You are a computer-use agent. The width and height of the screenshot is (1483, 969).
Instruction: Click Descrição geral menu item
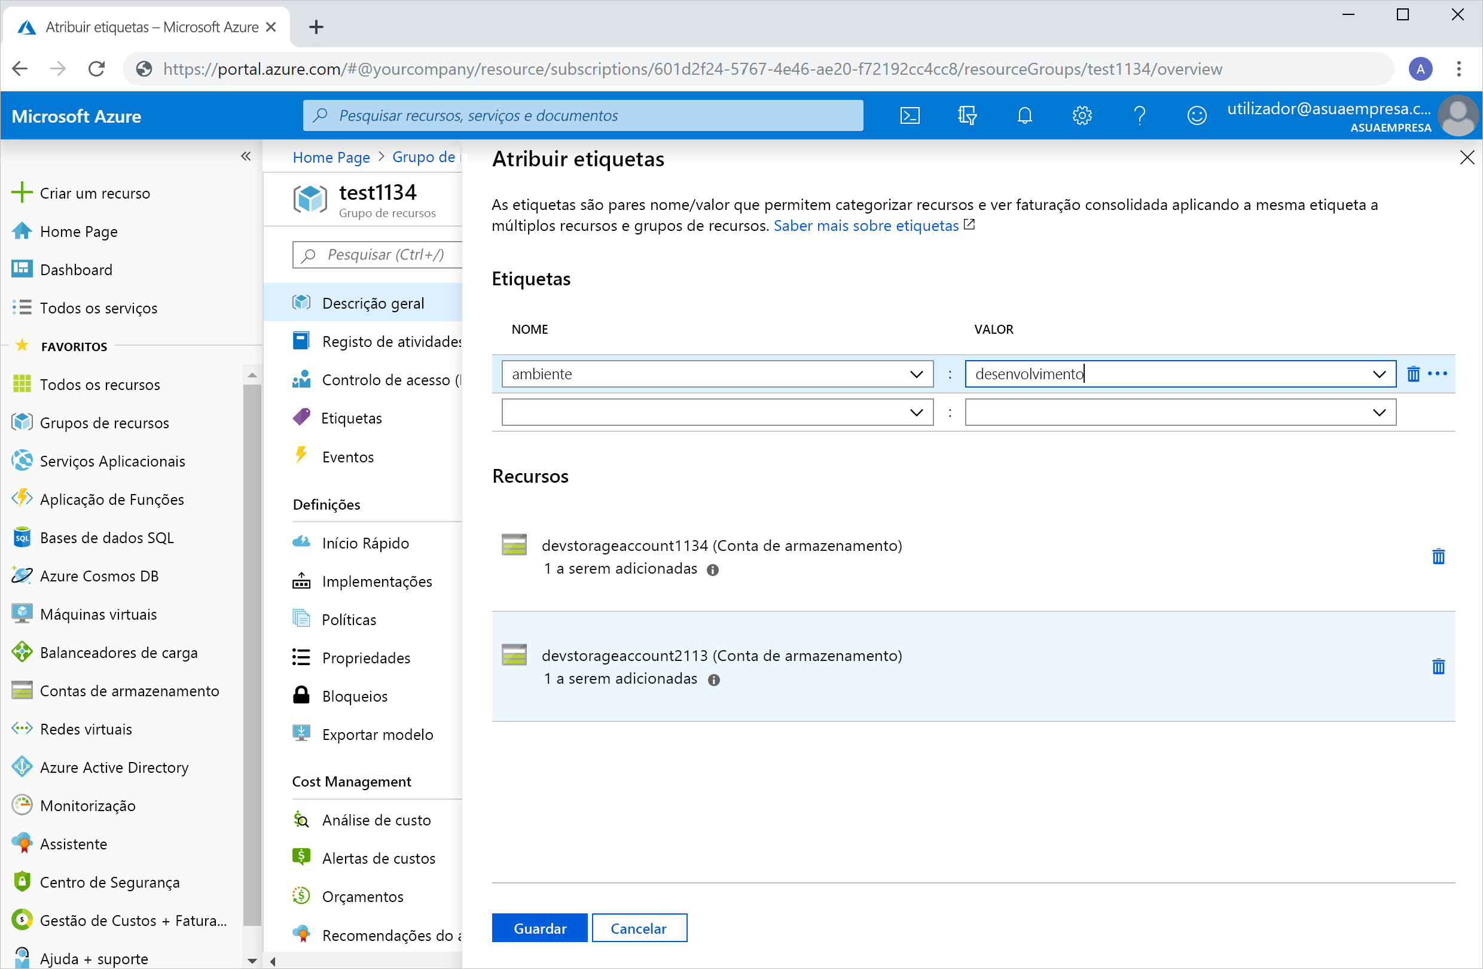point(374,303)
